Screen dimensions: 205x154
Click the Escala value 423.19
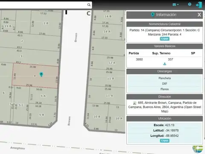click(x=170, y=125)
